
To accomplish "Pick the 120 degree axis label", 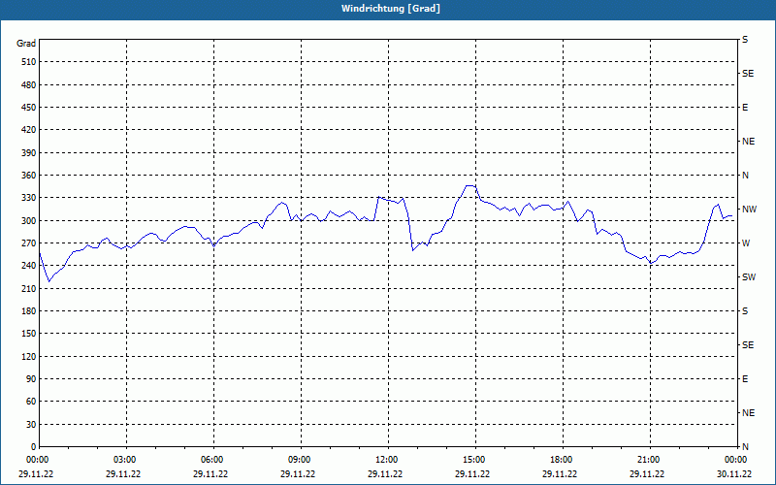I will 29,356.
